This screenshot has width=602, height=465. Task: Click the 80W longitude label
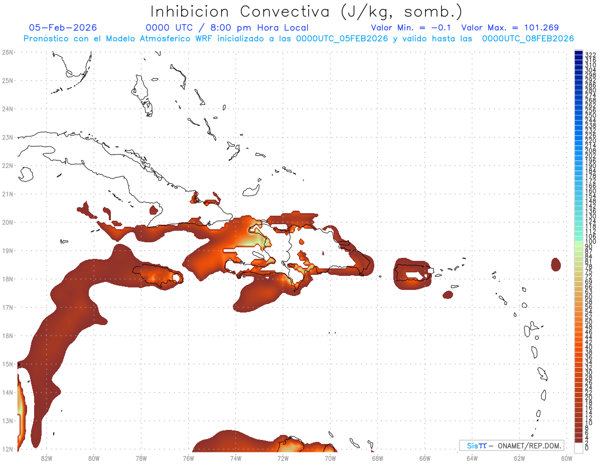[x=94, y=458]
